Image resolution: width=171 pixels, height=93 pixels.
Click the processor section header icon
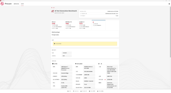tap(53, 64)
